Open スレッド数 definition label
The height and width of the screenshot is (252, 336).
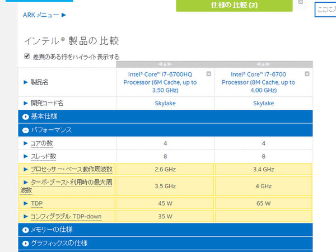(44, 156)
